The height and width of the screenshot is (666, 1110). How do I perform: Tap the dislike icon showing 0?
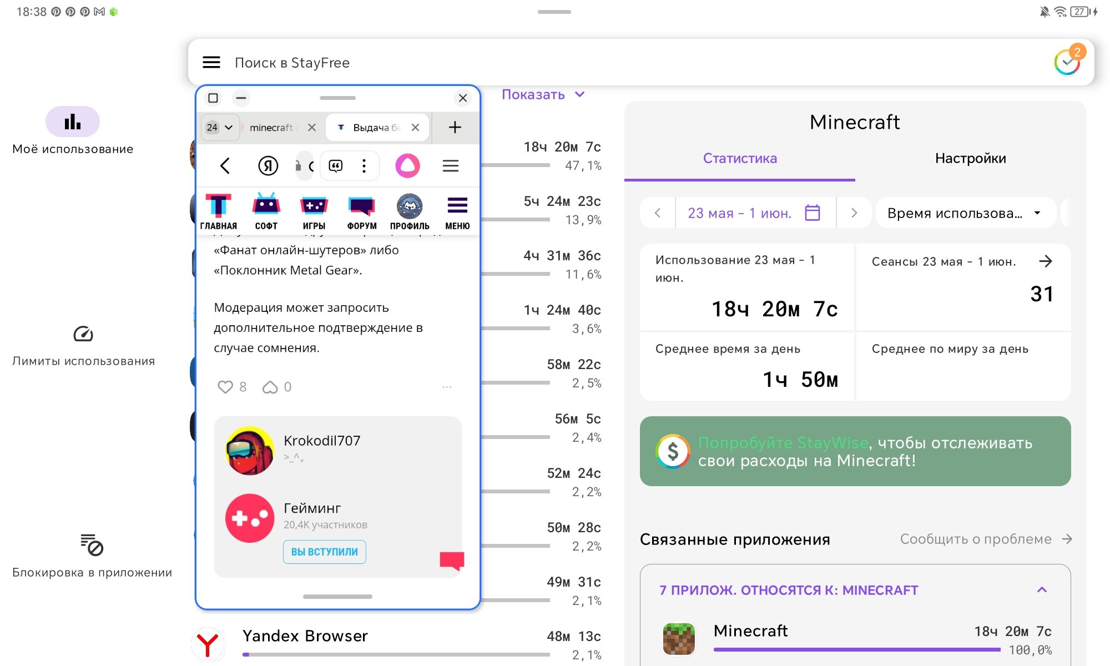(270, 386)
